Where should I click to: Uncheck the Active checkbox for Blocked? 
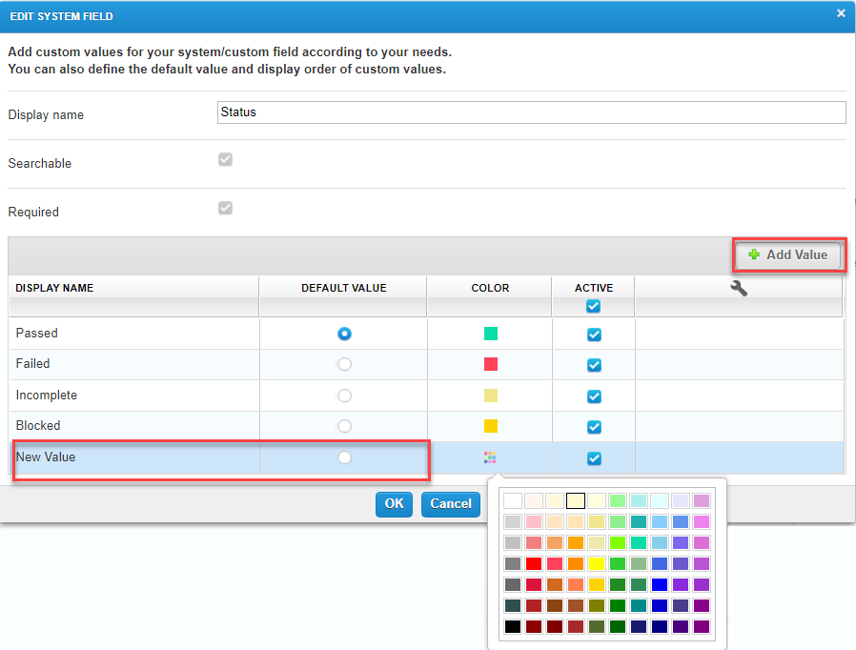point(594,427)
